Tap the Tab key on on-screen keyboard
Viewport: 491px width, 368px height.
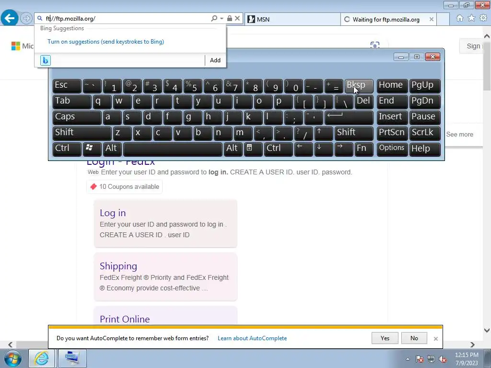coord(72,102)
